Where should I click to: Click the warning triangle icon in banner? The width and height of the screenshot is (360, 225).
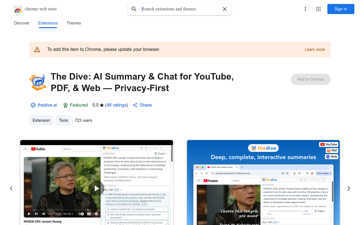click(37, 49)
